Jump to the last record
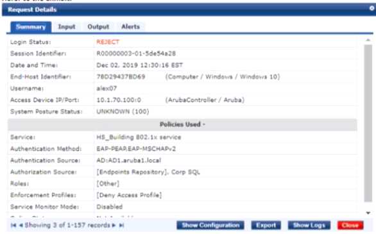The width and height of the screenshot is (376, 234). pyautogui.click(x=121, y=225)
